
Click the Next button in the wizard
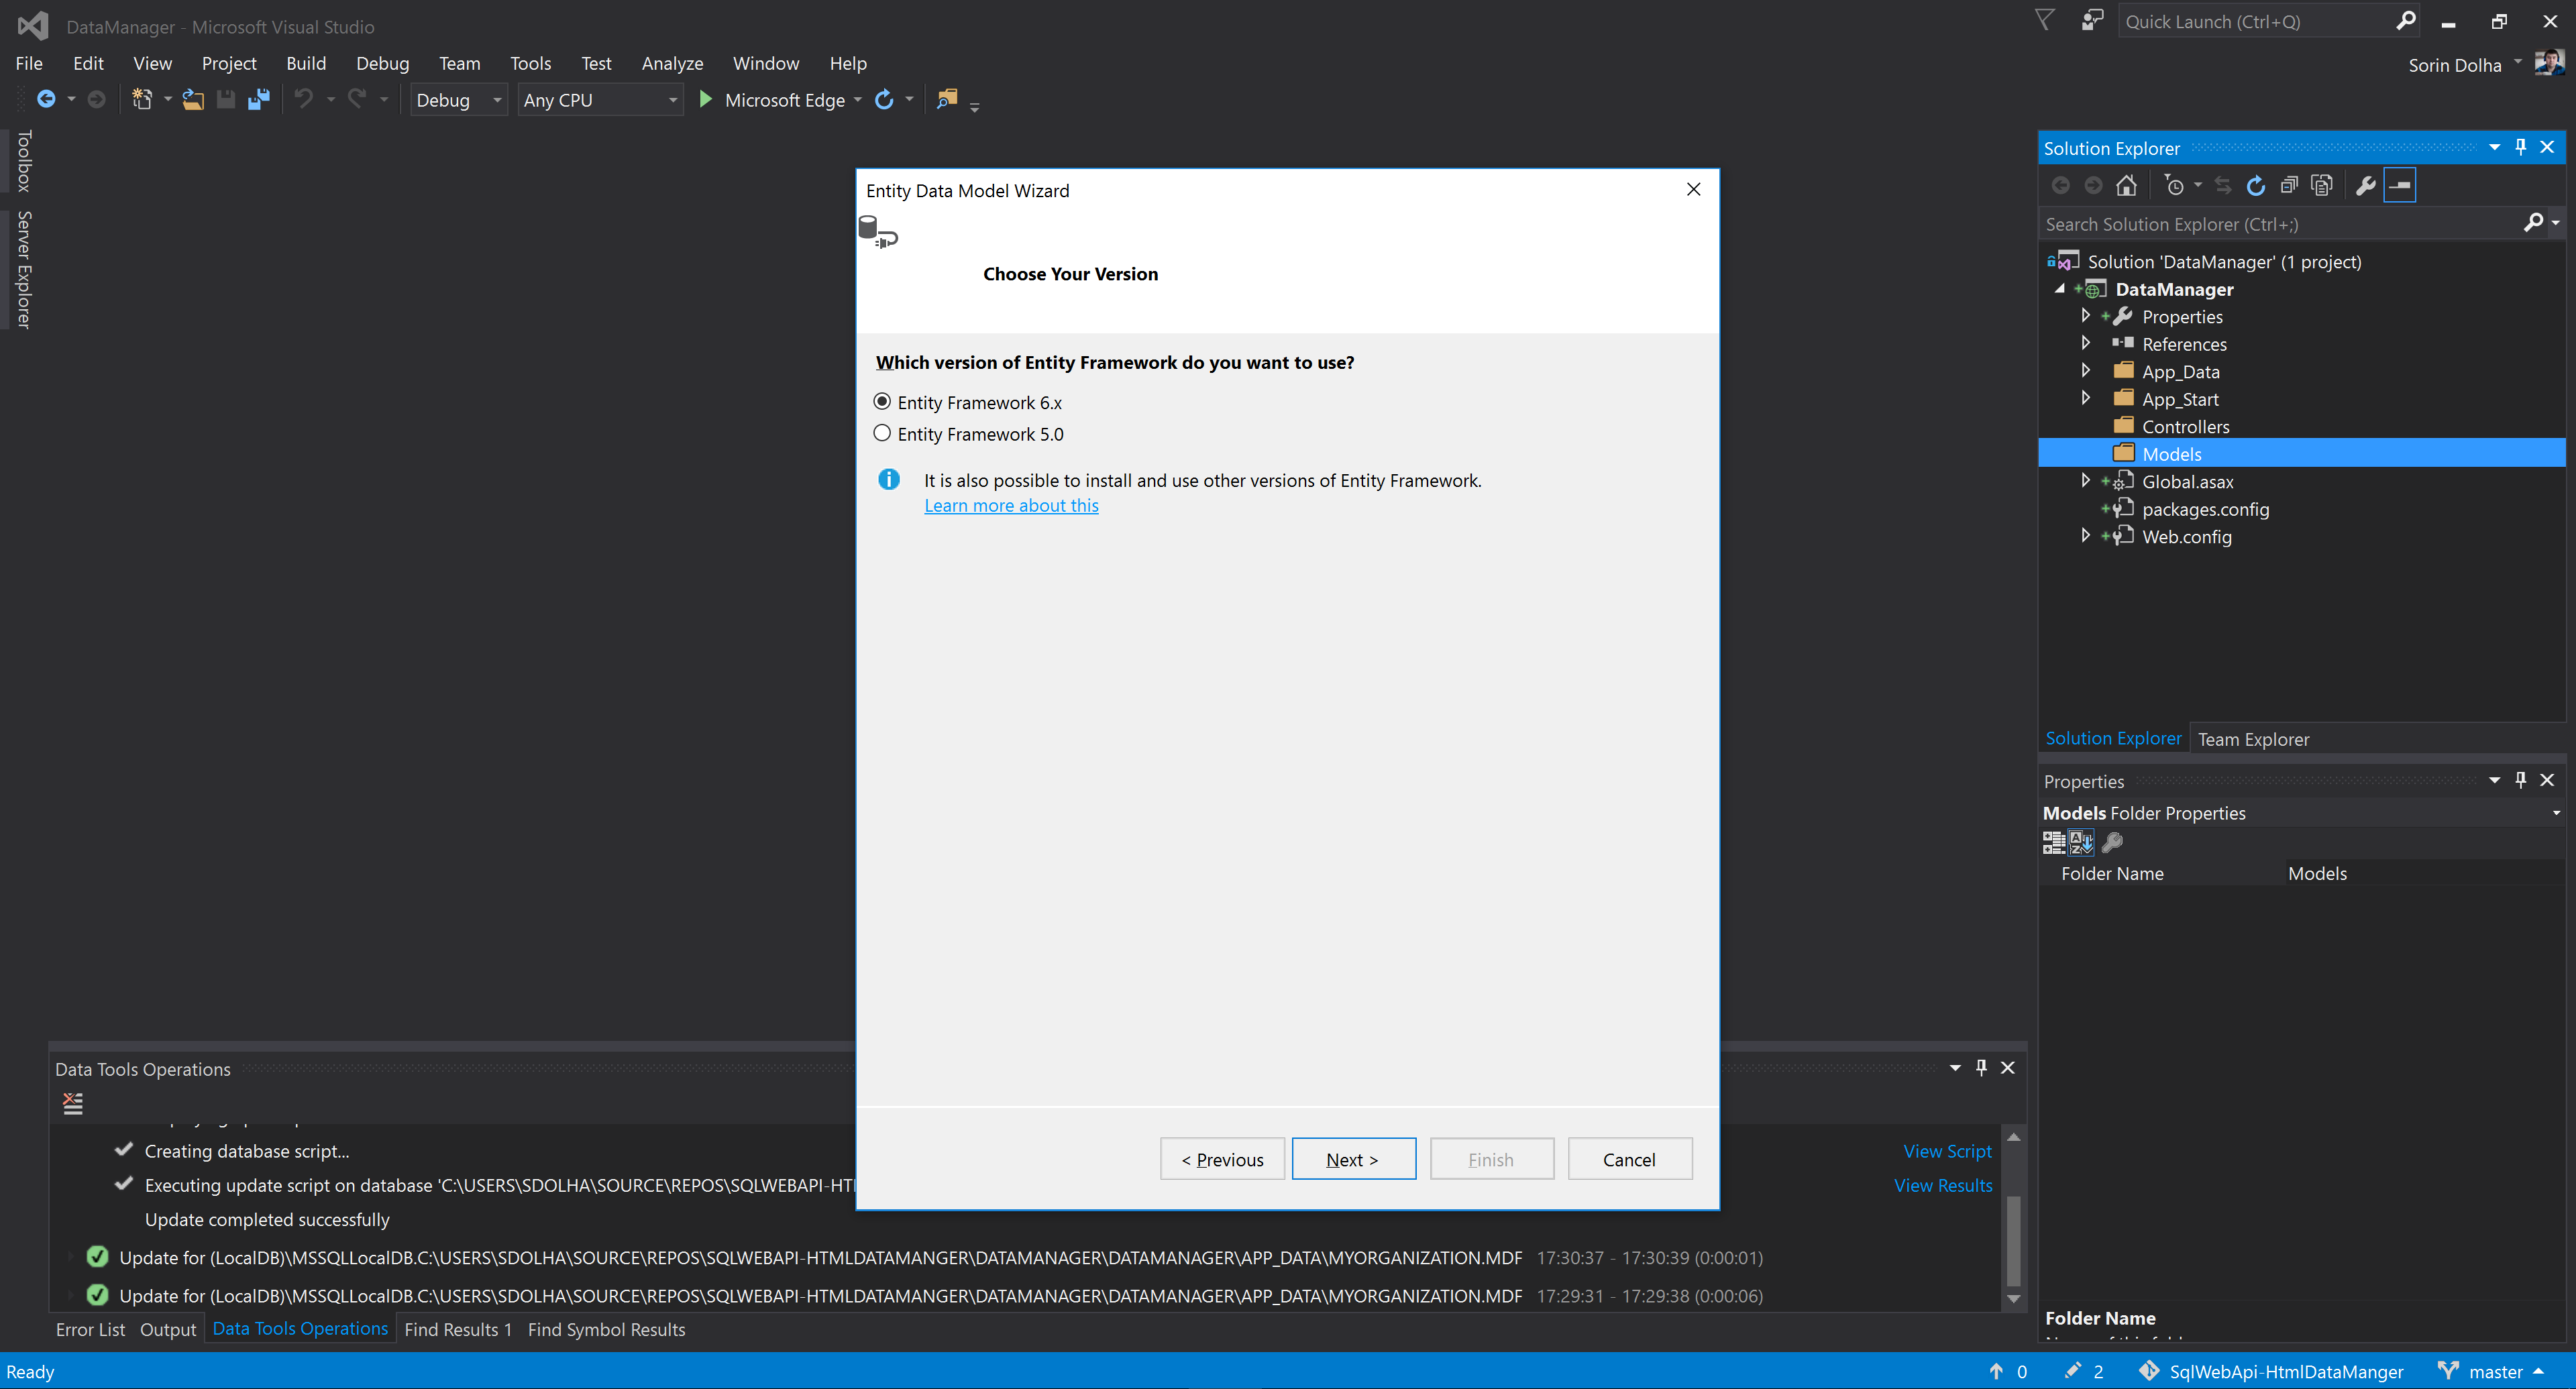(x=1353, y=1159)
